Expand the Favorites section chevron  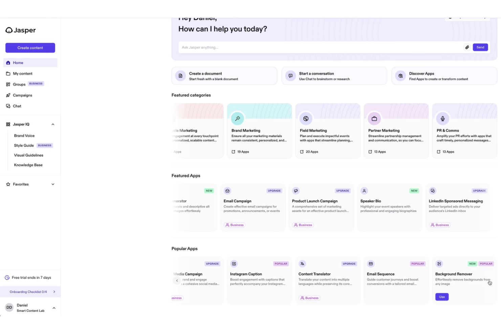click(53, 184)
